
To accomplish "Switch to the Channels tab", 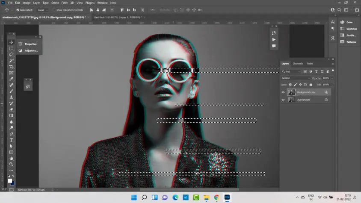I will click(298, 64).
